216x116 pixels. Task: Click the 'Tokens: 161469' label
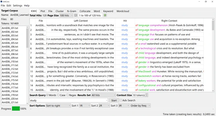[x=10, y=24]
